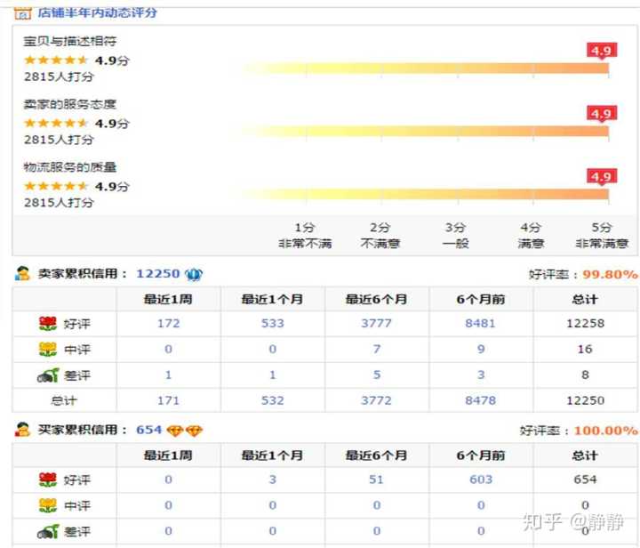Click the 4.9 marker on 宝贝与描述相符 bar
Viewport: 640px width, 548px height.
click(x=602, y=51)
